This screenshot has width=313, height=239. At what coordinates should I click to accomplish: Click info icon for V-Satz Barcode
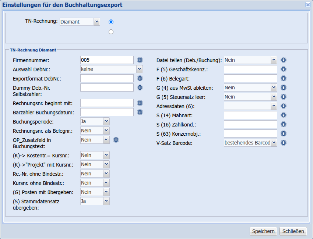pyautogui.click(x=284, y=143)
